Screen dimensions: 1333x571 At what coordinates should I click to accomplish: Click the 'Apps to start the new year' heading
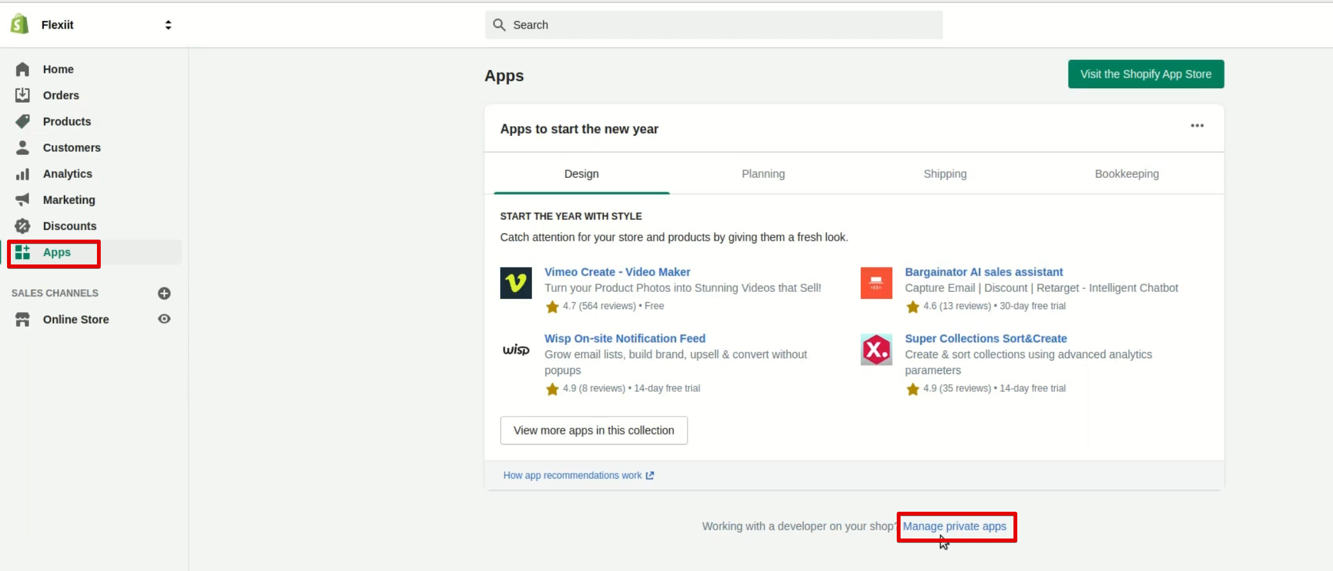[579, 129]
